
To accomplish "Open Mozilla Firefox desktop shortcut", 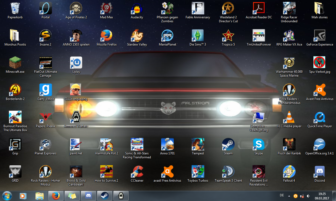I will coord(107,36).
